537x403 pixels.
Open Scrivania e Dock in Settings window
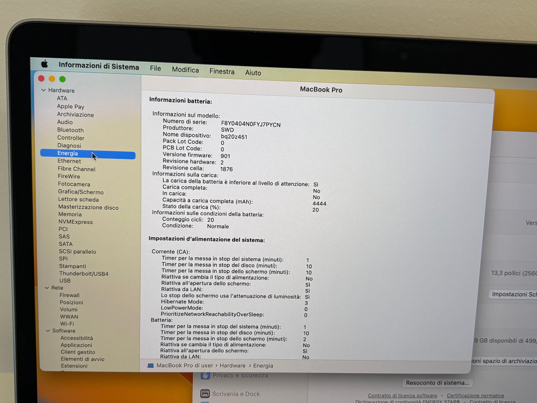click(x=236, y=394)
